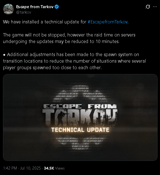The width and height of the screenshot is (160, 175).
Task: Click the Jul 10, 2025 date
Action: 30,168
